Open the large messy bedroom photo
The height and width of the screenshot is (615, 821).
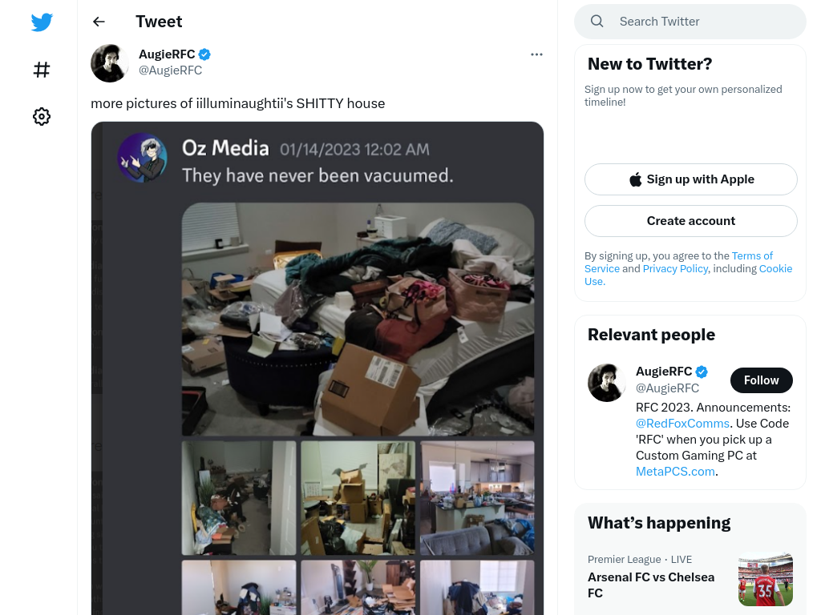point(358,319)
